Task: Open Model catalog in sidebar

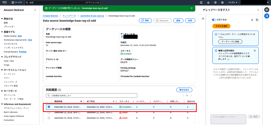Action: coord(10,36)
